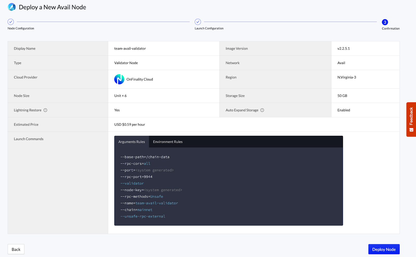
Task: Click the team-avail-validator display name value
Action: pos(130,49)
